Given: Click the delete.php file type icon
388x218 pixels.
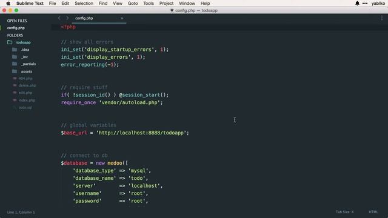Looking at the screenshot, I should (15, 85).
